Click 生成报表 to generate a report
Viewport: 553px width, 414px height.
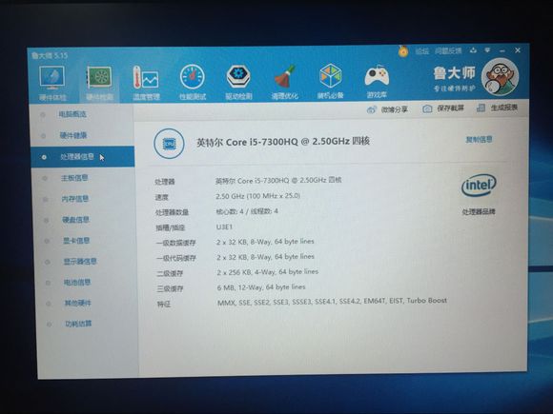point(498,108)
